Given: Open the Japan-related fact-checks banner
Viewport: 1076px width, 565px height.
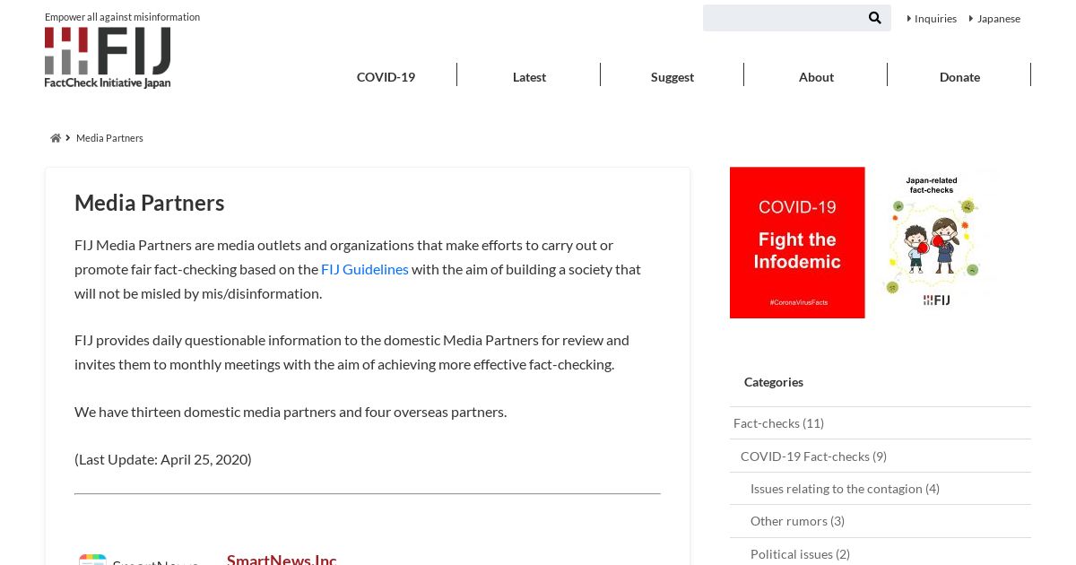Looking at the screenshot, I should point(933,242).
